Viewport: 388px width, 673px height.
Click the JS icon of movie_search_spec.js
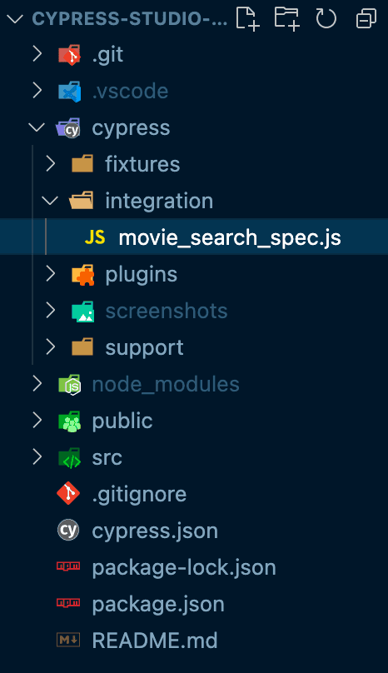click(95, 237)
